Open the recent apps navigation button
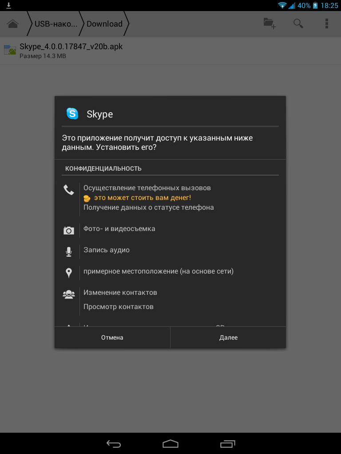The height and width of the screenshot is (454, 341). (x=227, y=443)
